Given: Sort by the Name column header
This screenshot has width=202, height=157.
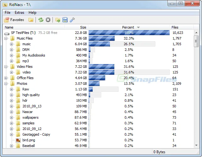Looking at the screenshot, I should coord(34,27).
